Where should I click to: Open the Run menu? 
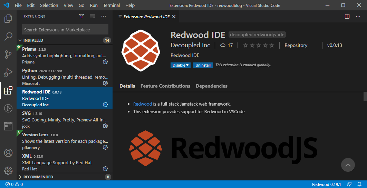(94, 5)
